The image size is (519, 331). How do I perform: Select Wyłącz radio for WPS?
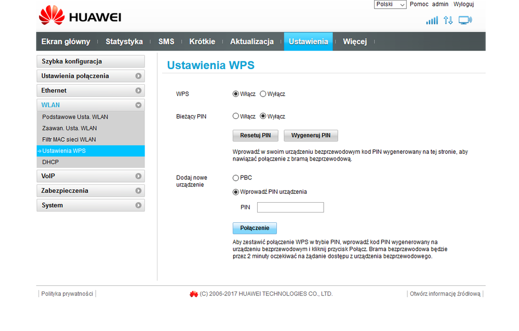[263, 94]
